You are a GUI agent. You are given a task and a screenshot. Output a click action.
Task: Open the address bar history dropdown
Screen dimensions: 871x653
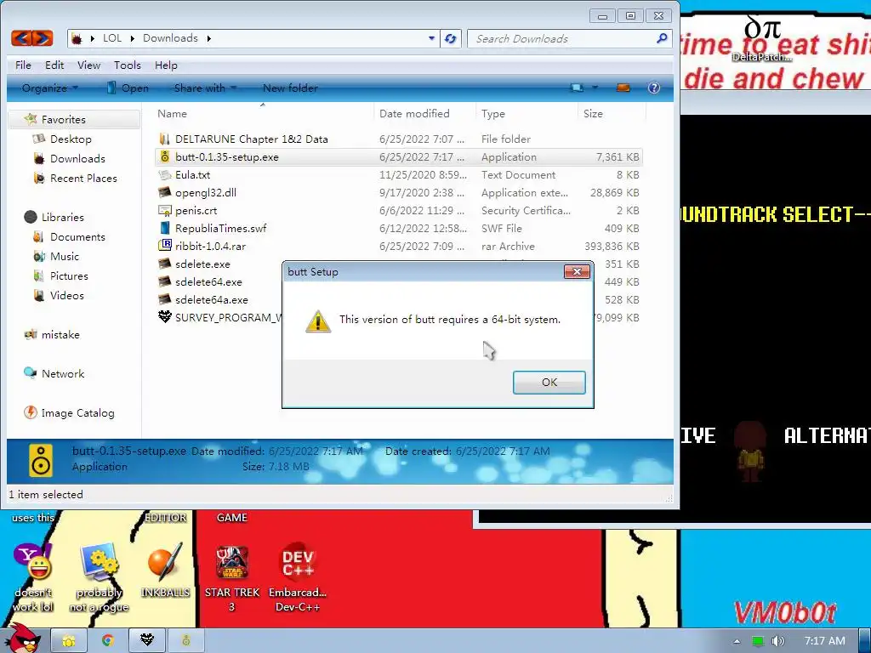coord(431,38)
